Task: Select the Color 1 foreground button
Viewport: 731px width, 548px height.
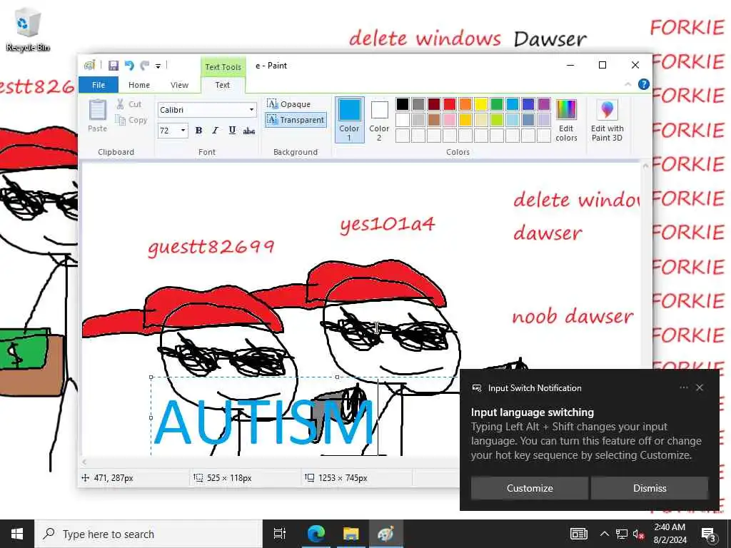Action: (x=349, y=120)
